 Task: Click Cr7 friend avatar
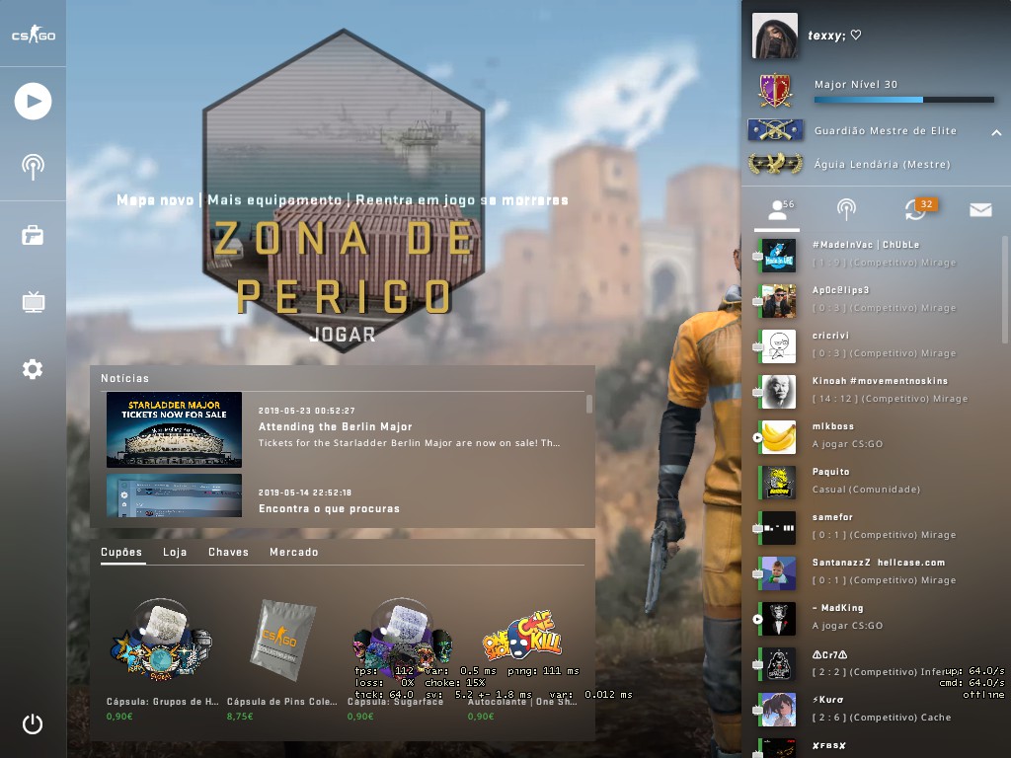[x=778, y=664]
